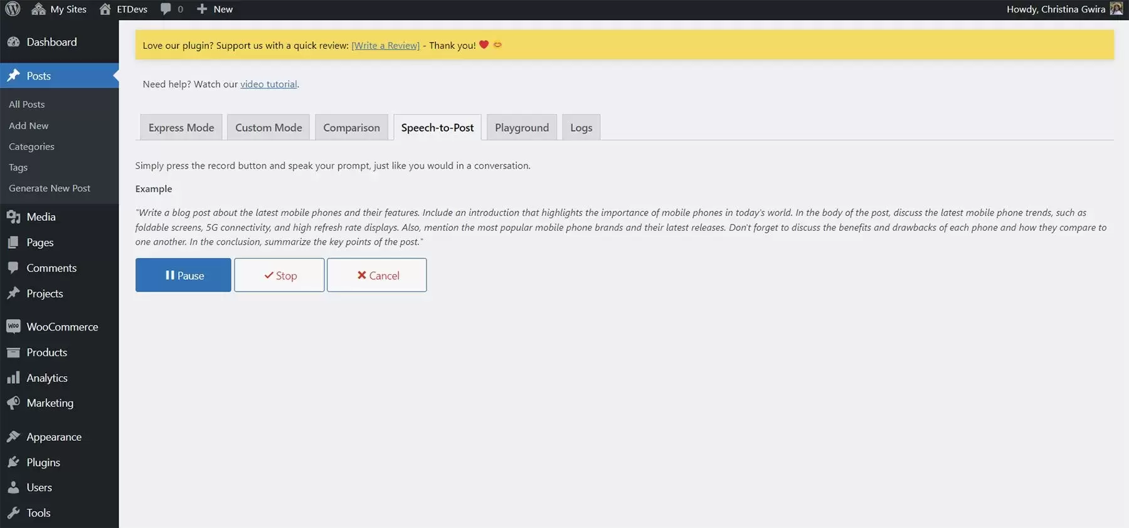Image resolution: width=1129 pixels, height=528 pixels.
Task: Open the Media library icon
Action: tap(13, 217)
